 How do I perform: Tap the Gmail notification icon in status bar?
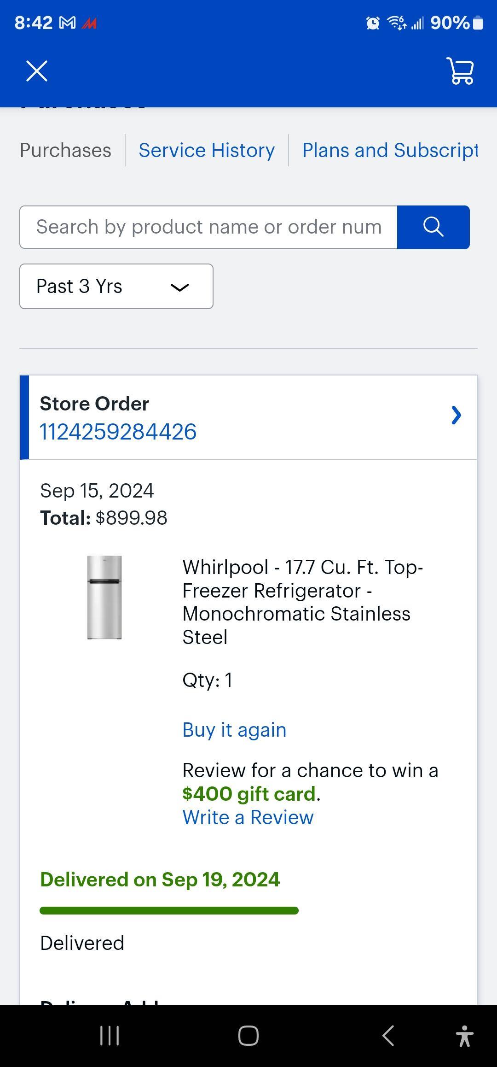(x=68, y=23)
